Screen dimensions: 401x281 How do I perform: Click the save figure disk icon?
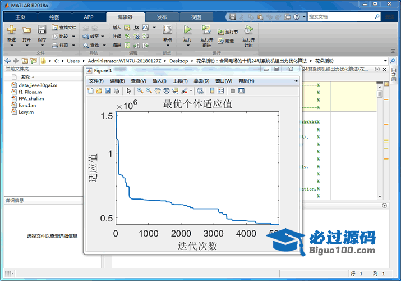pos(108,90)
